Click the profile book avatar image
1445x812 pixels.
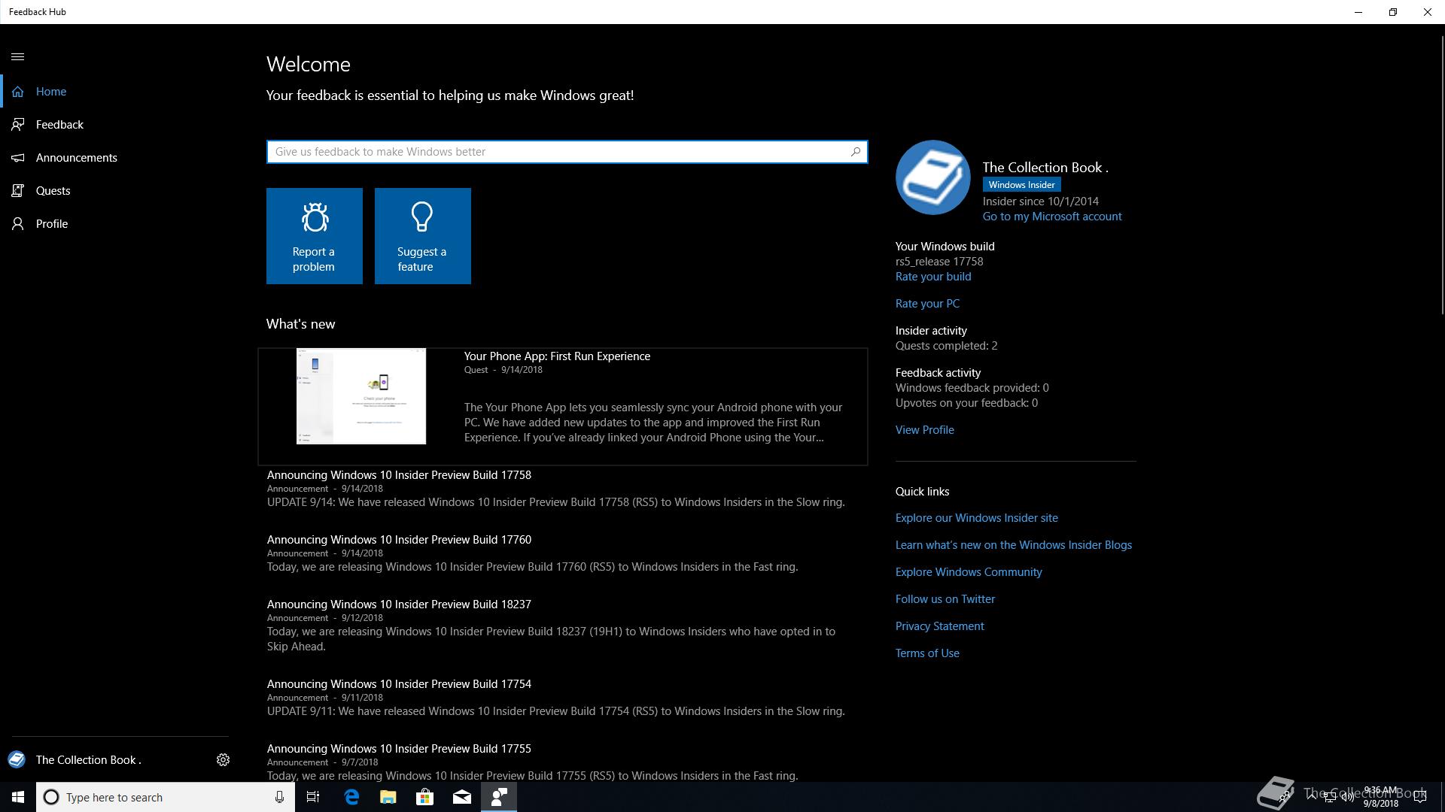click(933, 177)
